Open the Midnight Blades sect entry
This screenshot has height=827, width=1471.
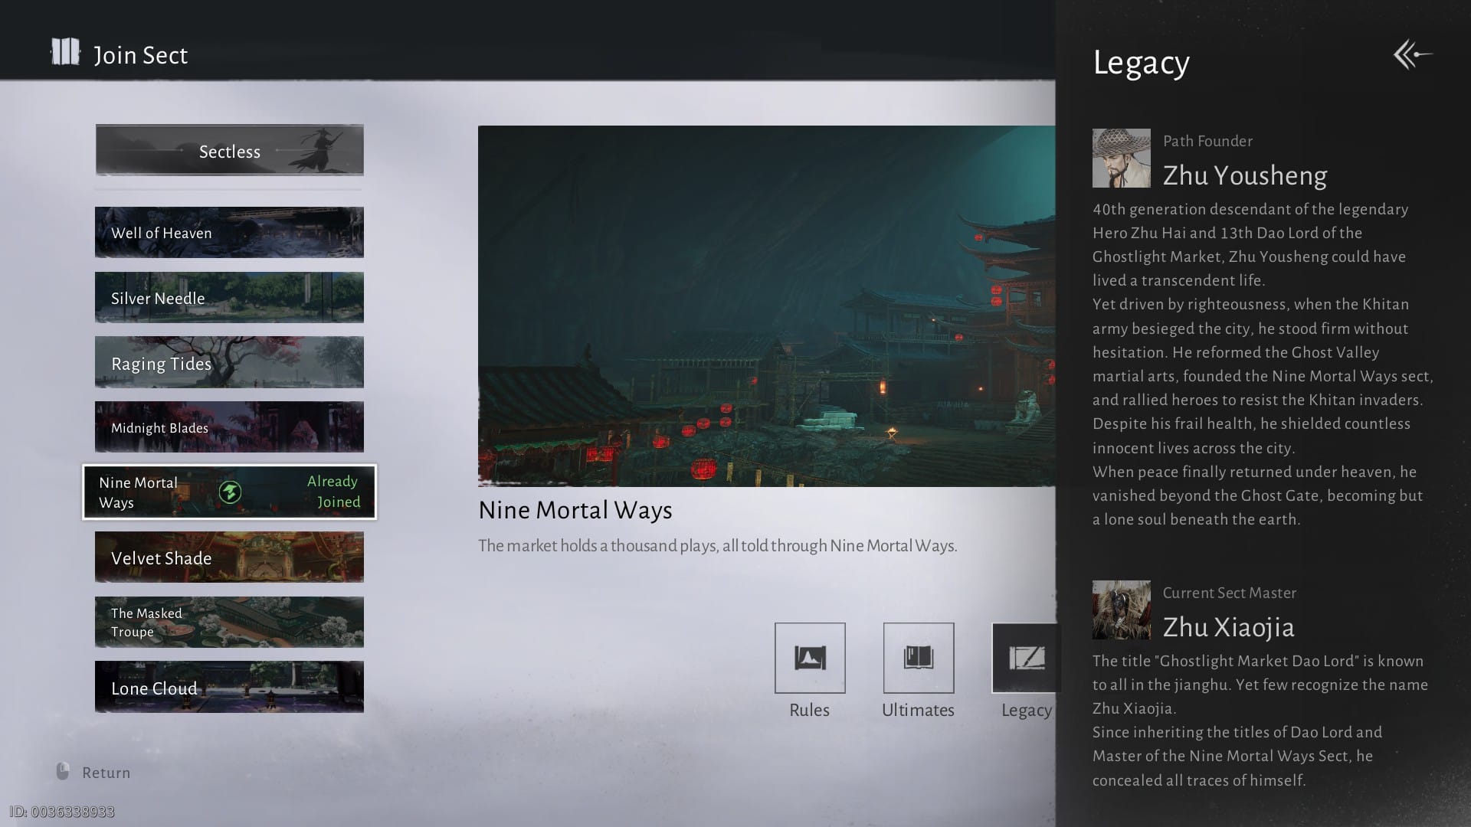coord(229,427)
